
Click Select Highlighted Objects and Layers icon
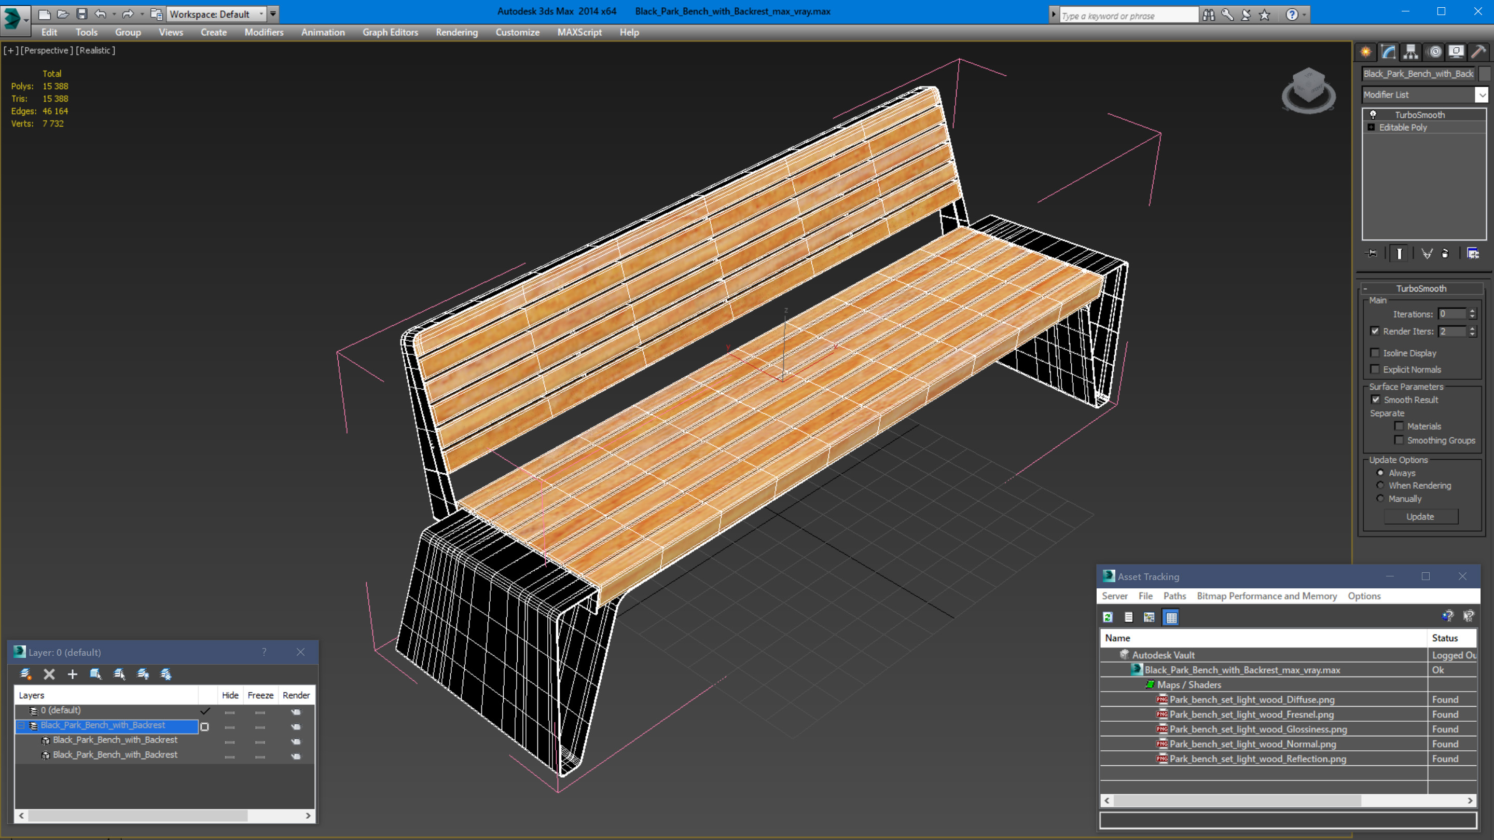pyautogui.click(x=95, y=674)
